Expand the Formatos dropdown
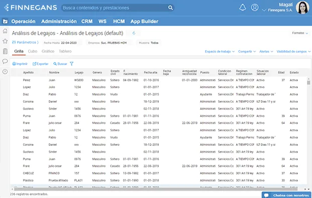This screenshot has width=312, height=198. [x=300, y=33]
